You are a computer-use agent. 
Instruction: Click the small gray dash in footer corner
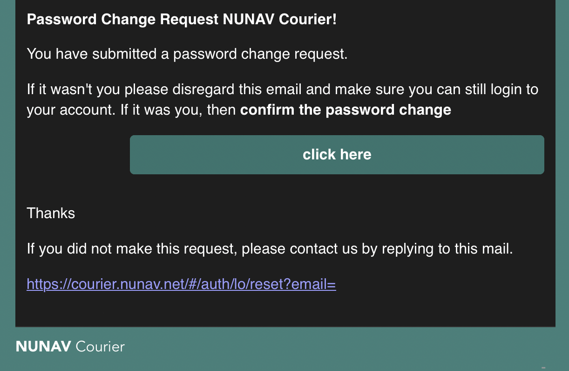point(543,367)
